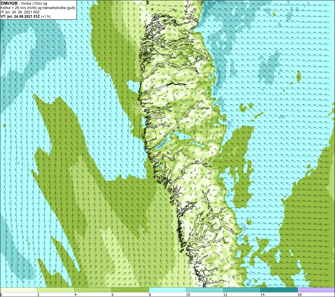Click the pale yellow 0–2 m/s legend swatch
Screen dimensions: 335x297
pos(19,290)
